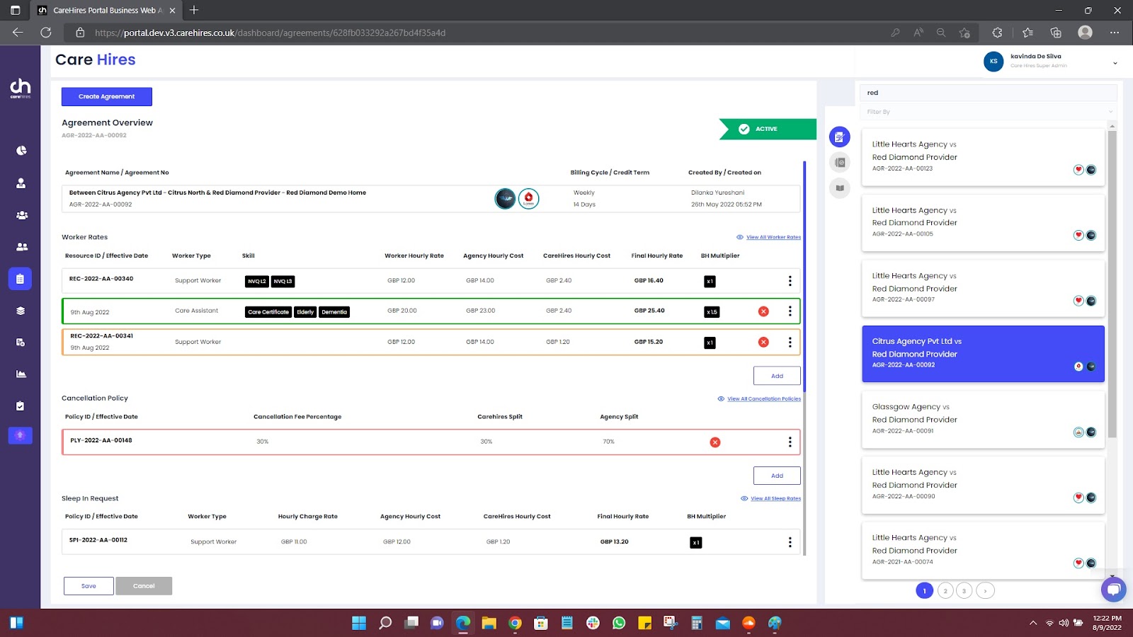Open Windows Start menu
This screenshot has height=637, width=1133.
pyautogui.click(x=359, y=623)
